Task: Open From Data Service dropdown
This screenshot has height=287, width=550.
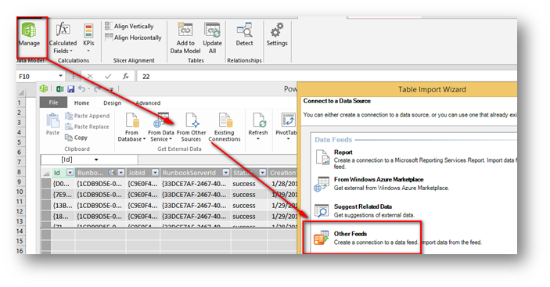Action: (160, 127)
